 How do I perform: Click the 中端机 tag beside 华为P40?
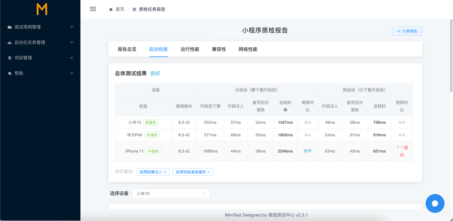point(152,135)
